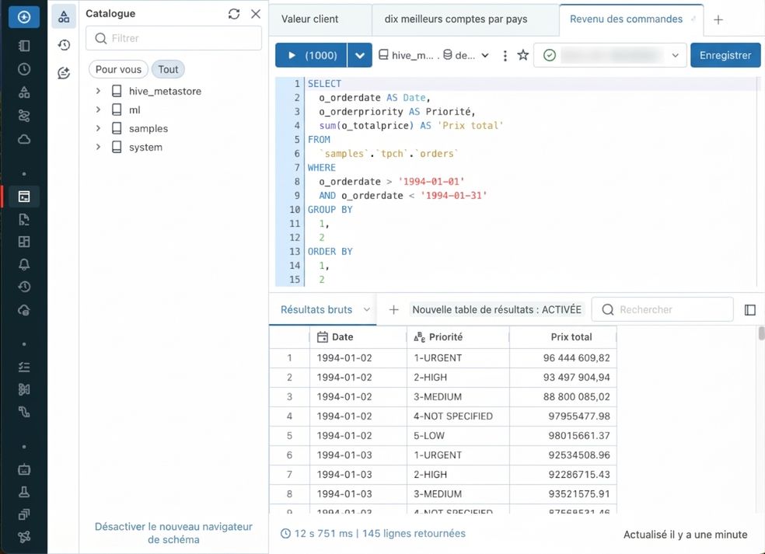Open the Assistant chat sparkle icon

(64, 73)
